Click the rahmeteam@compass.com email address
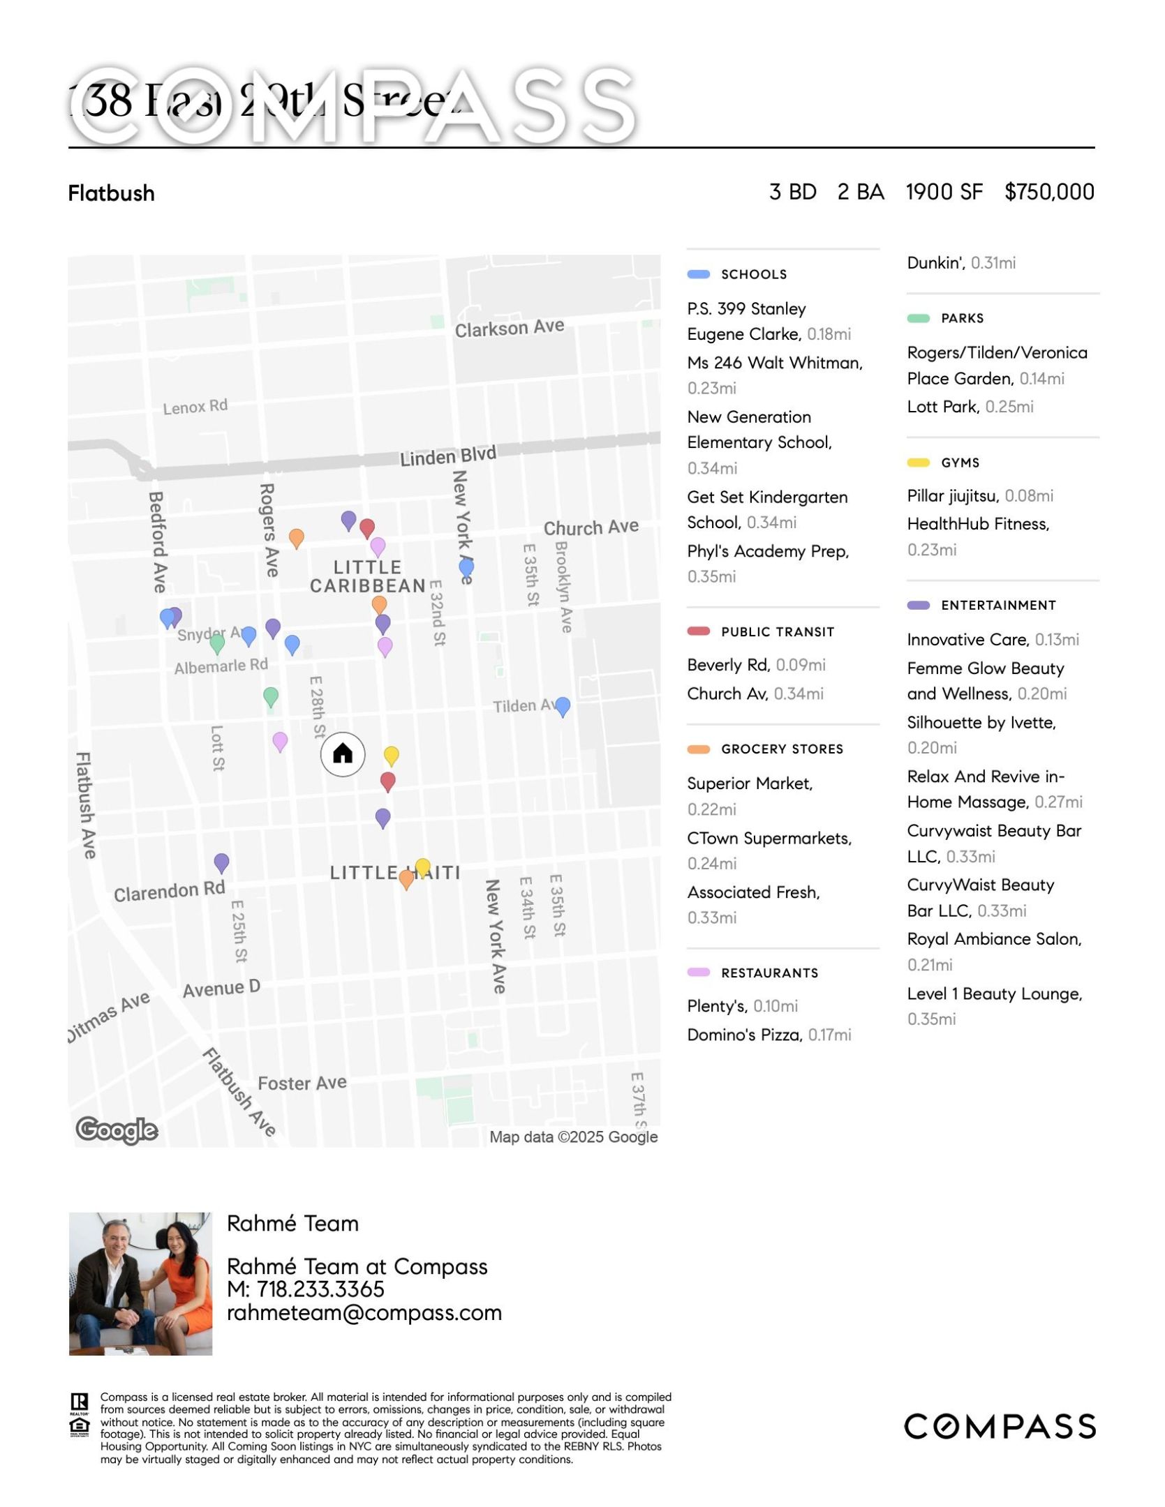The image size is (1165, 1507). (364, 1313)
